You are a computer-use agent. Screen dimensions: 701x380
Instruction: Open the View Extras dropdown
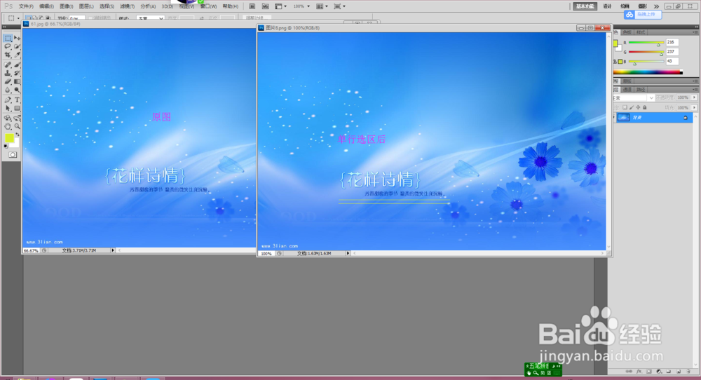coord(281,6)
